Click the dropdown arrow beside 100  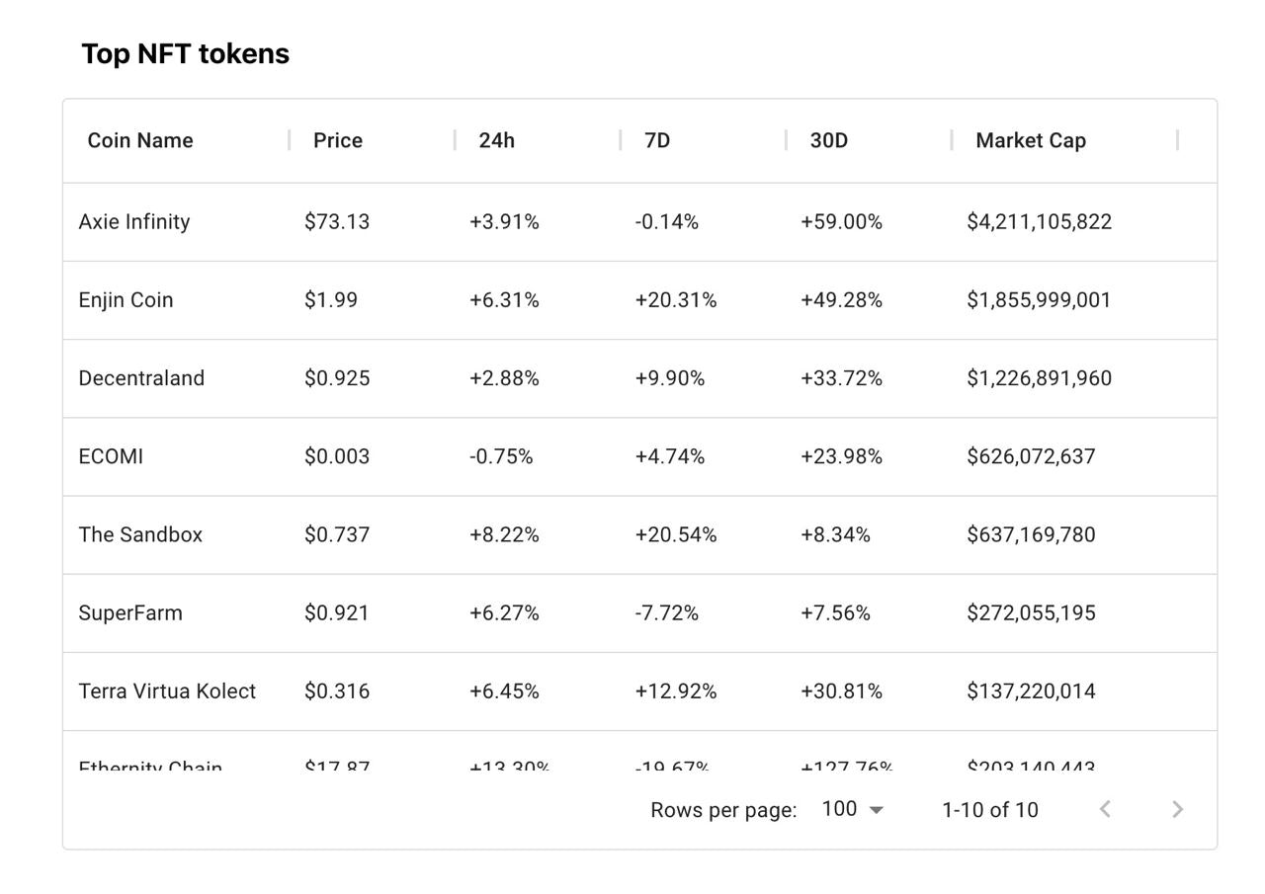coord(876,809)
